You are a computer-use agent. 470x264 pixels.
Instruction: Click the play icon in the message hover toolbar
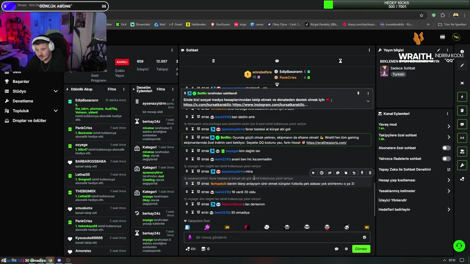313,173
